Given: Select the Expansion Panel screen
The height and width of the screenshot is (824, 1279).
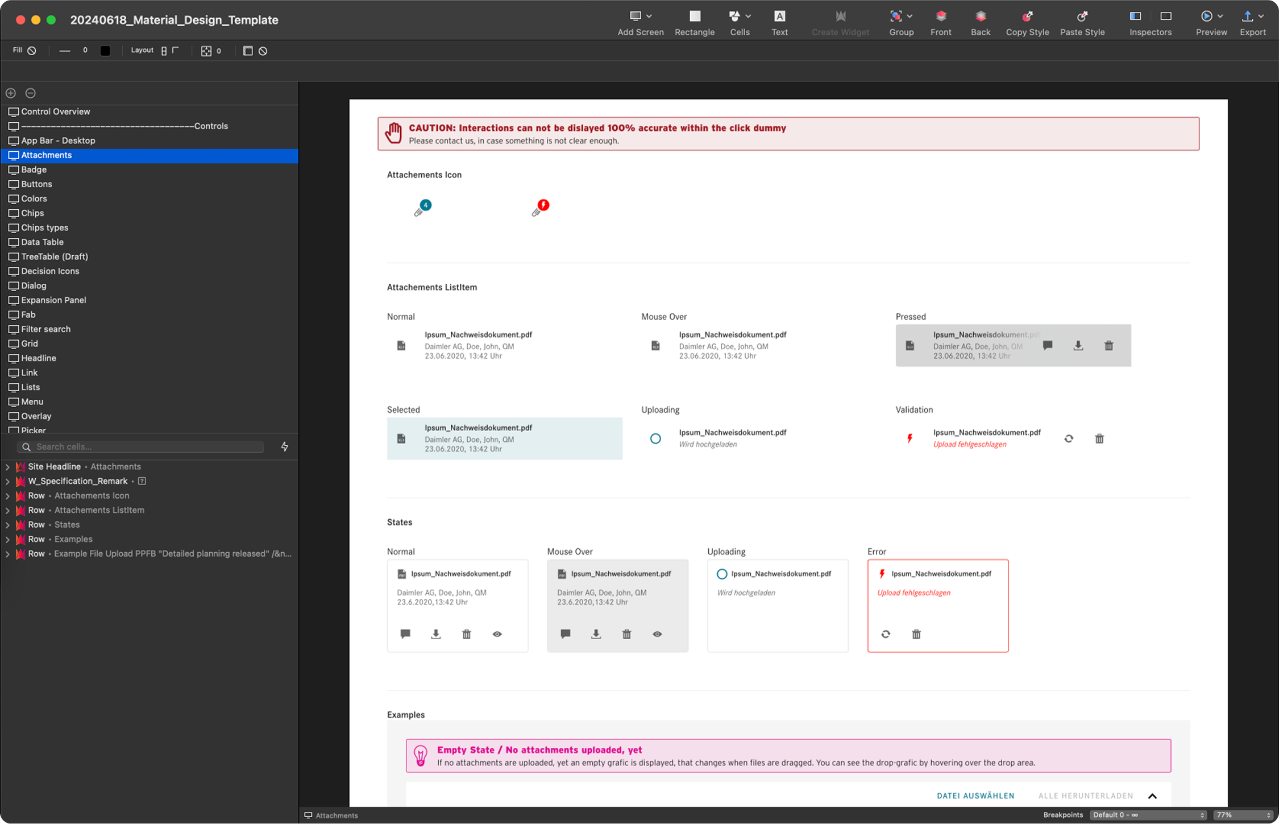Looking at the screenshot, I should point(150,300).
